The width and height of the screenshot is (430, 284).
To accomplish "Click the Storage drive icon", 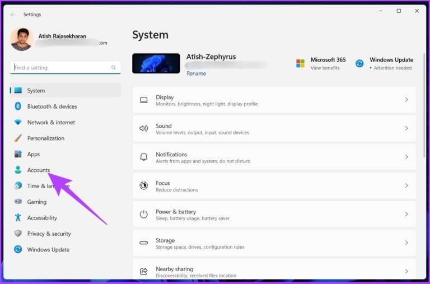I will [x=144, y=243].
